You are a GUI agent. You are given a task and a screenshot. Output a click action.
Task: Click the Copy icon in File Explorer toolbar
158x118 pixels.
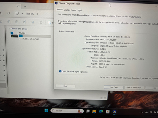pyautogui.click(x=9, y=22)
